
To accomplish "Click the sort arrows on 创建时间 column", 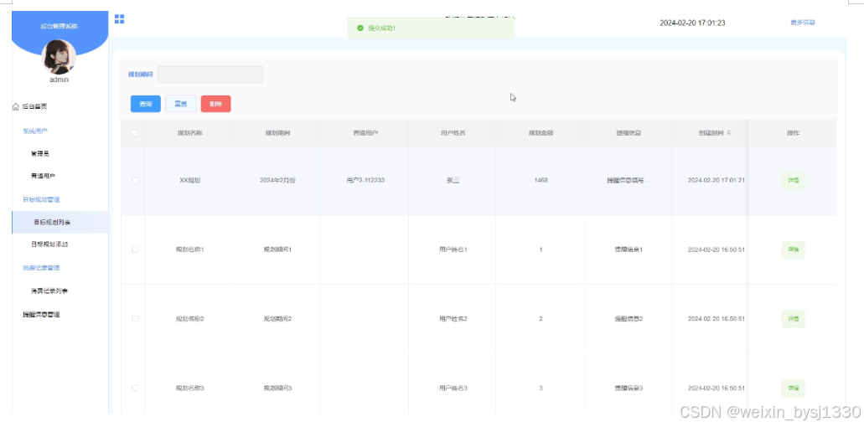I will 729,133.
